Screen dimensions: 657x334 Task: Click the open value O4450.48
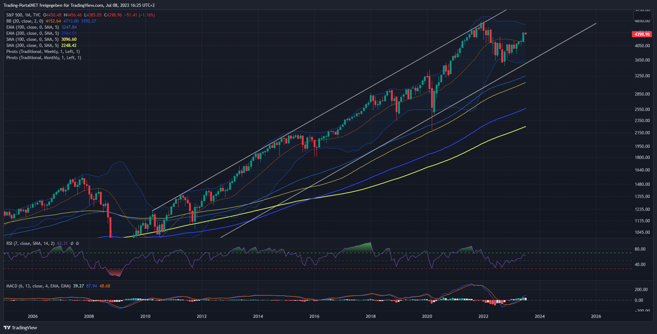coord(52,15)
